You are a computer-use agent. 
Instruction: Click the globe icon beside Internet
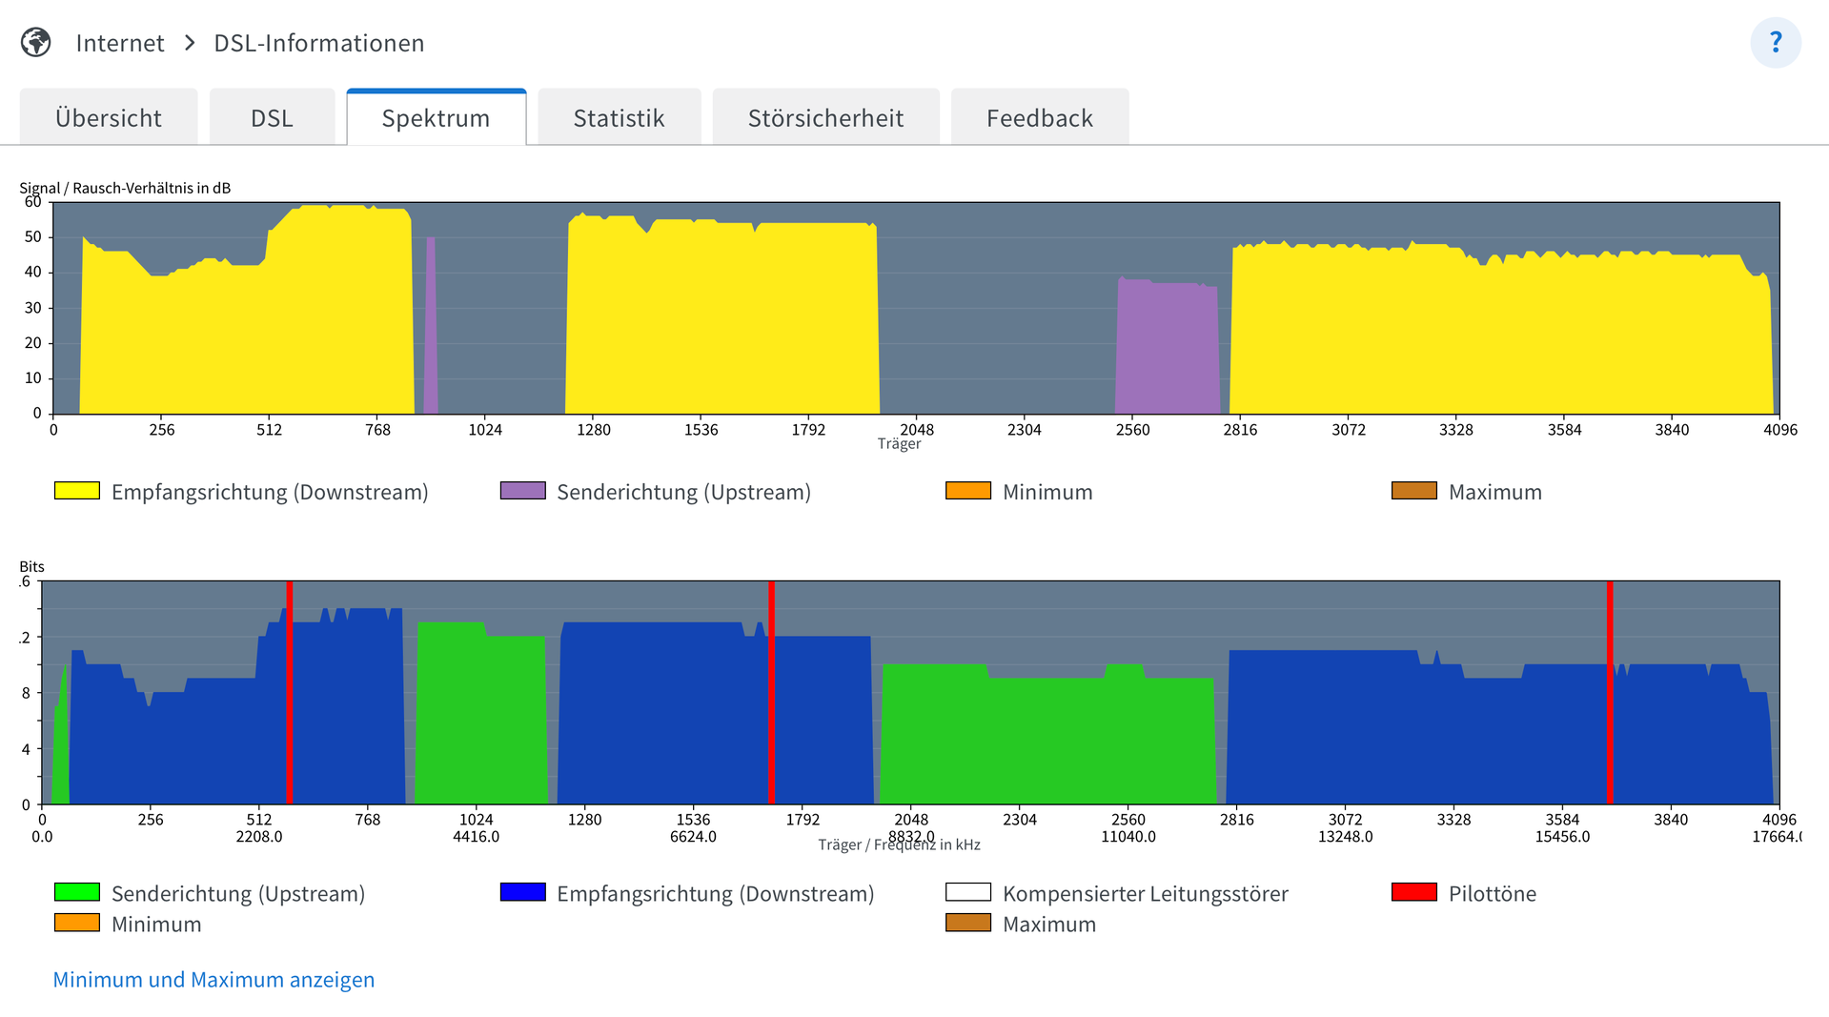click(36, 43)
